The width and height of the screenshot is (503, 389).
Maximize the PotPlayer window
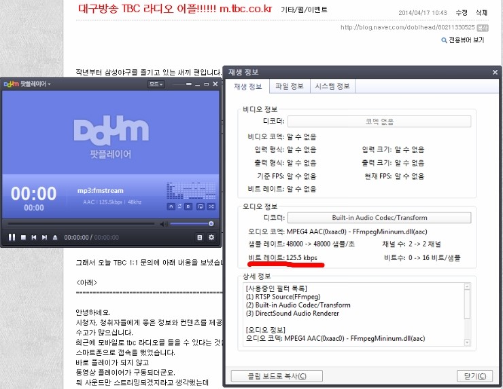coord(206,84)
